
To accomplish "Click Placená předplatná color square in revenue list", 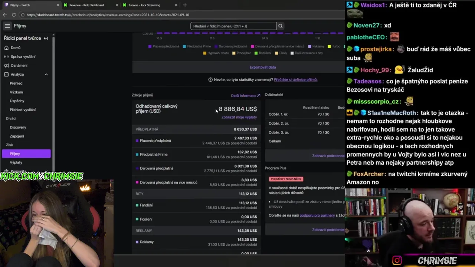I will pyautogui.click(x=137, y=141).
